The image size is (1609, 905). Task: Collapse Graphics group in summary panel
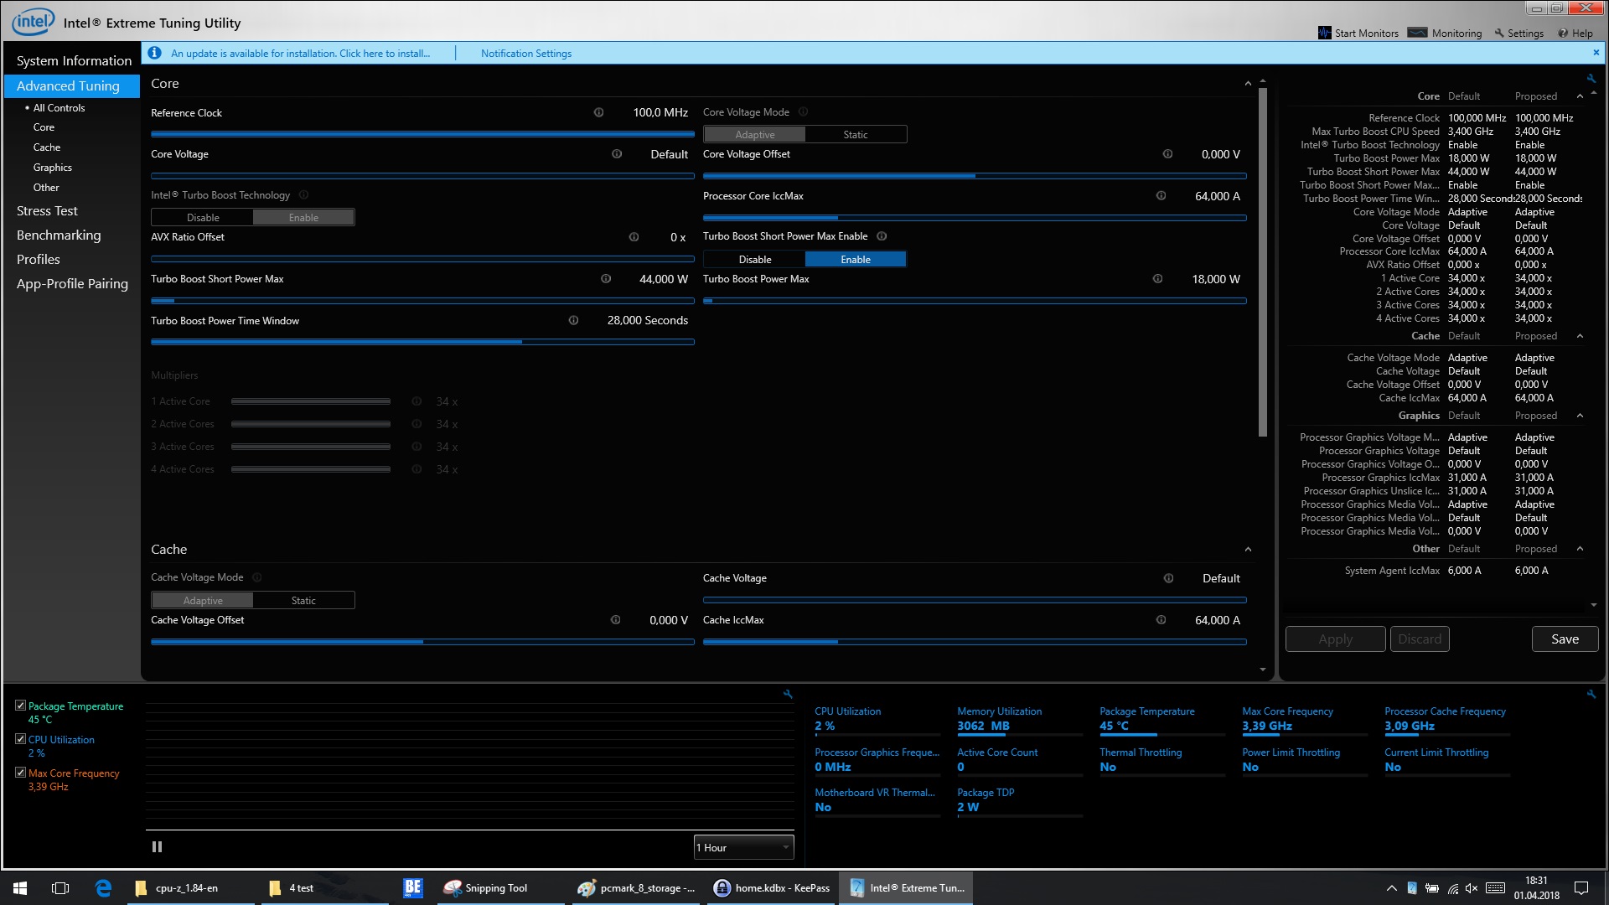click(1580, 416)
